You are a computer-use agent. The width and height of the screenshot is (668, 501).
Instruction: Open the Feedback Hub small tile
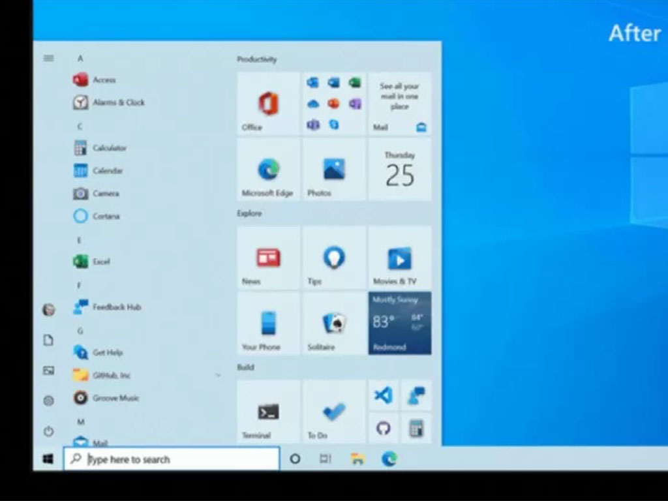click(x=416, y=395)
